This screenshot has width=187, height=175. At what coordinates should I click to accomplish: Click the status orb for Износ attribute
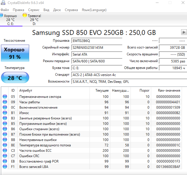pos(5,113)
